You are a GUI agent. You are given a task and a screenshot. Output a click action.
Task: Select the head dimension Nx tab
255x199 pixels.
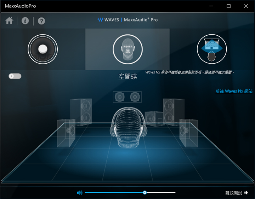[x=127, y=49]
